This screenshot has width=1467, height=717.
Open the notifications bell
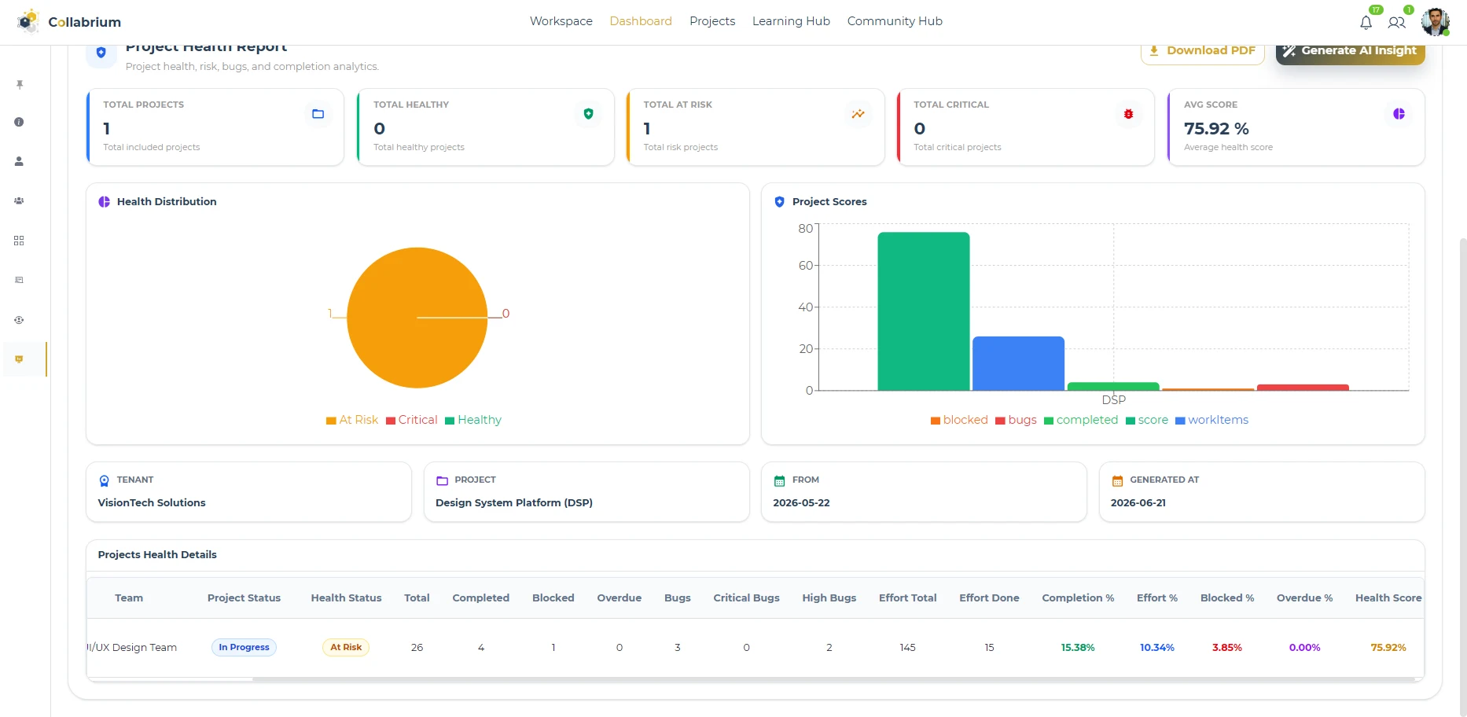pos(1366,23)
